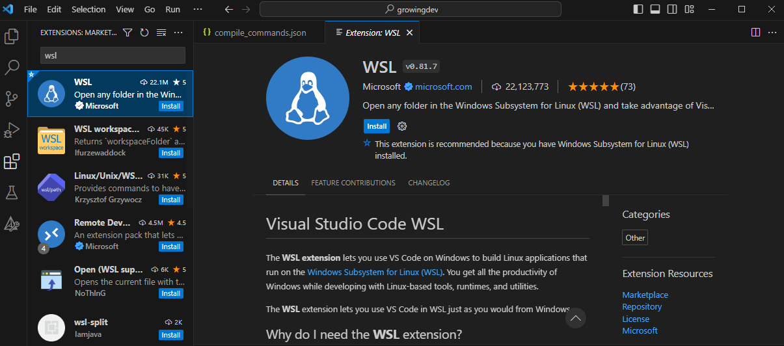Clear extensions search results icon
Image resolution: width=784 pixels, height=346 pixels.
click(x=161, y=32)
